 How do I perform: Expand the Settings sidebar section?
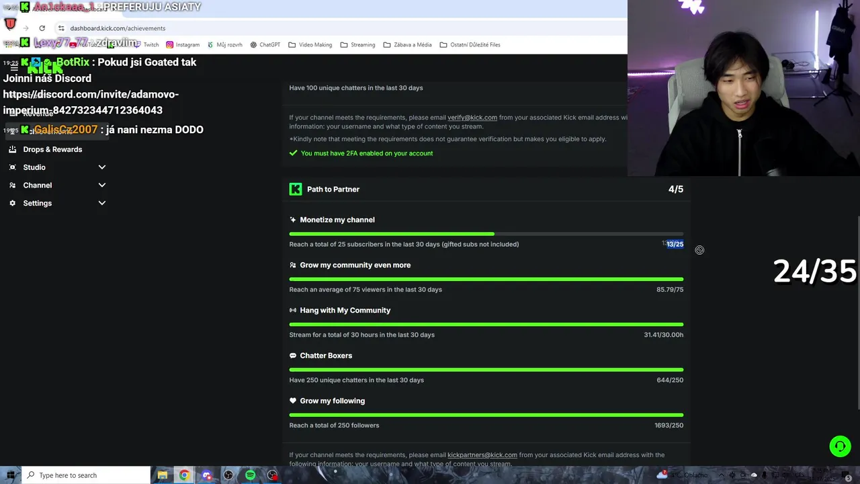pos(102,203)
